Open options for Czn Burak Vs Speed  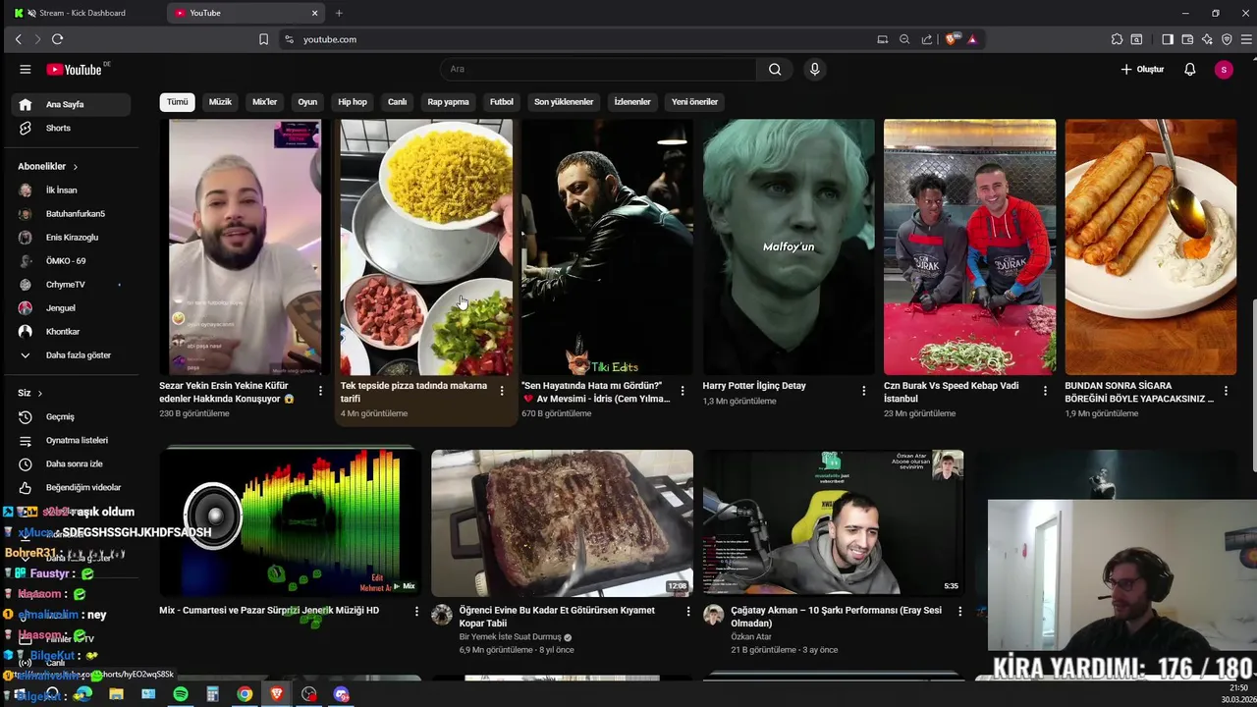(1044, 391)
